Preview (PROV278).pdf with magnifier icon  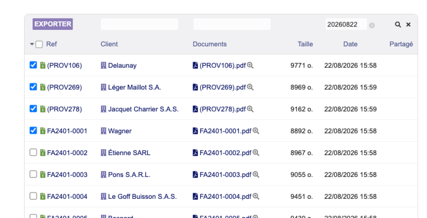(250, 109)
